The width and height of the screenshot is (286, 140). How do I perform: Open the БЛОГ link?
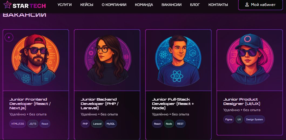195,5
